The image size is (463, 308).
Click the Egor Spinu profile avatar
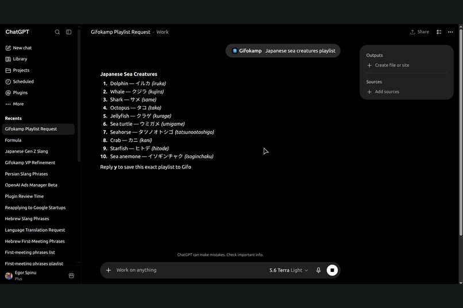point(9,275)
